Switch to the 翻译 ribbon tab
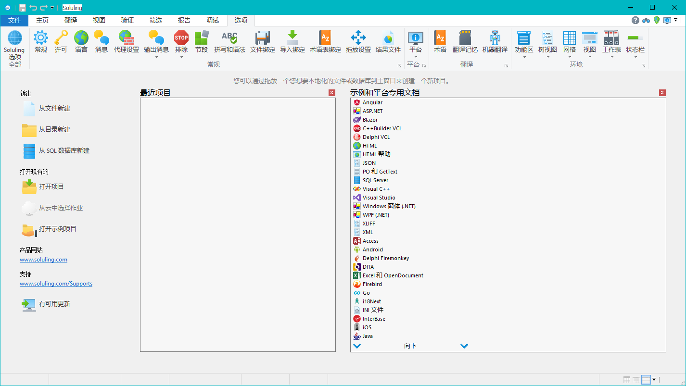This screenshot has height=386, width=686. coord(71,20)
